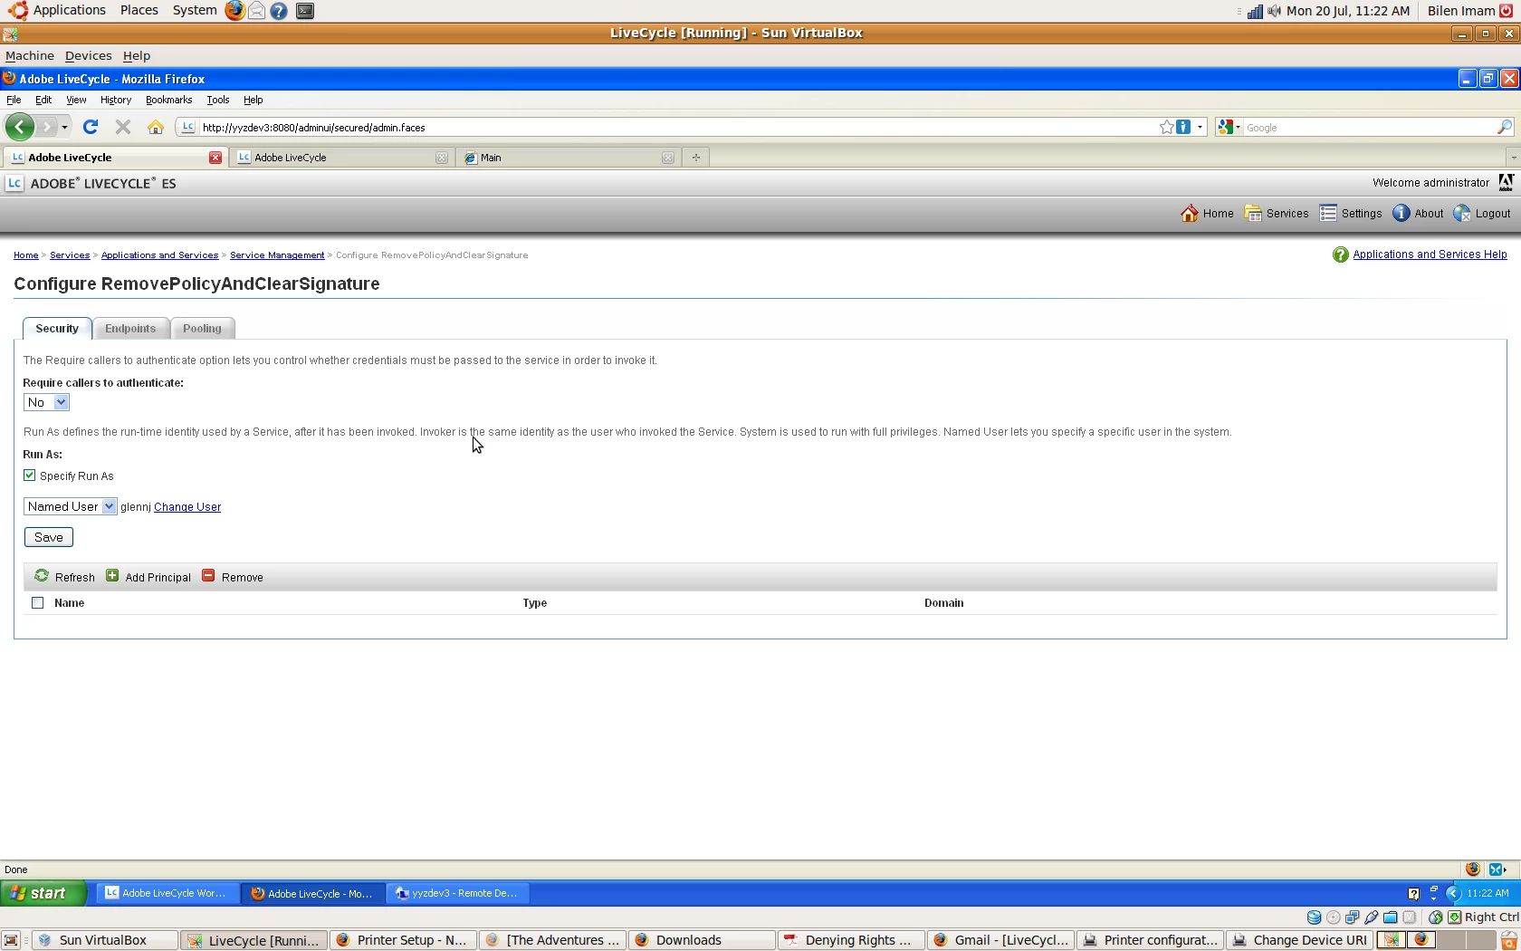Open the search engine selector dropdown
This screenshot has height=951, width=1521.
[1229, 128]
